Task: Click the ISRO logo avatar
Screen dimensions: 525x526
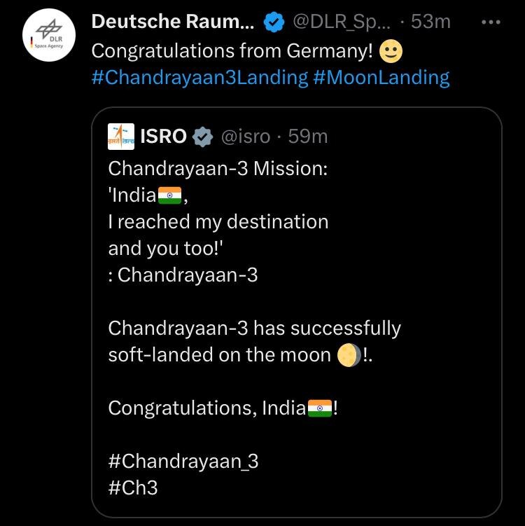Action: 121,136
